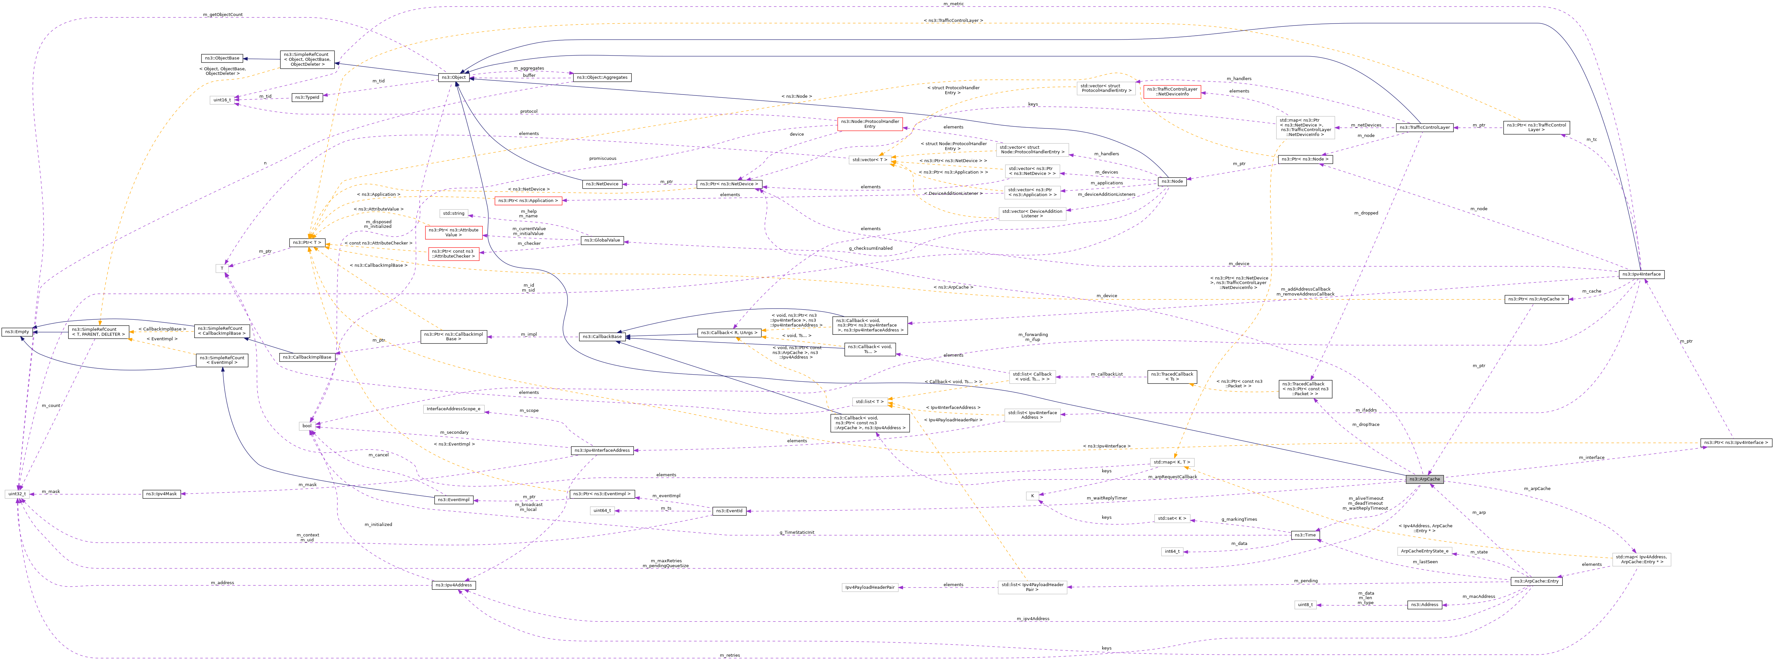Select ns3::Ptr< ns3::CallbackImplBase > node
Image resolution: width=1774 pixels, height=660 pixels.
pyautogui.click(x=454, y=337)
